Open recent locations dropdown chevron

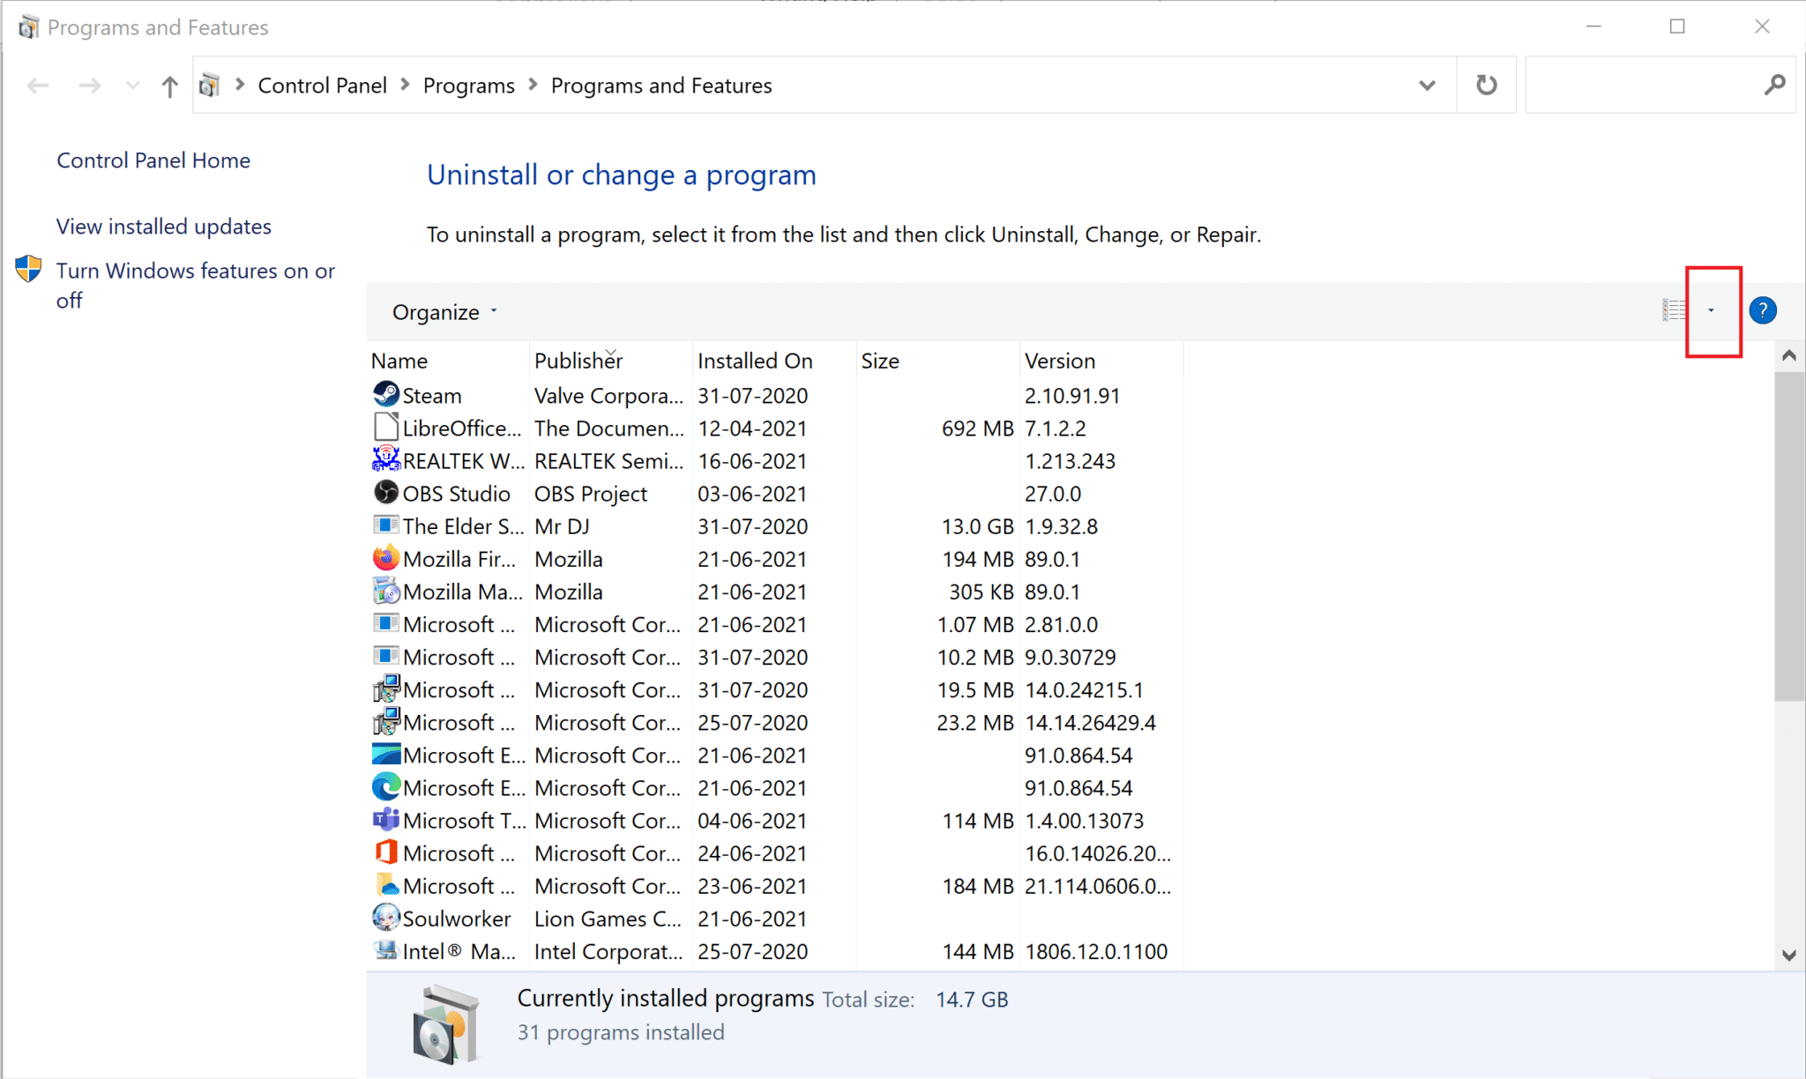pyautogui.click(x=132, y=86)
